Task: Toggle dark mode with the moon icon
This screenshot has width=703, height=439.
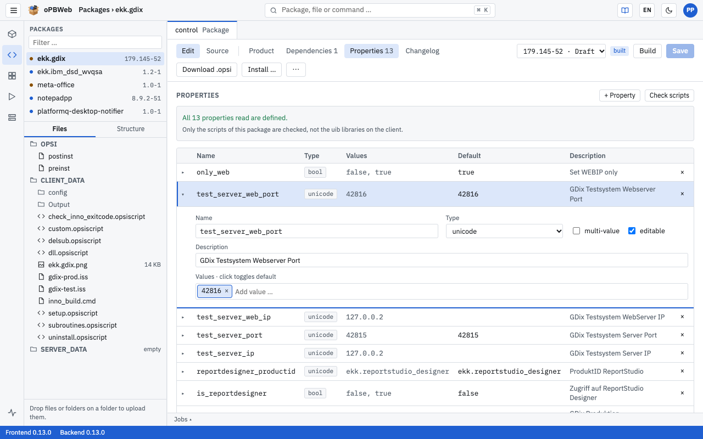Action: [669, 10]
